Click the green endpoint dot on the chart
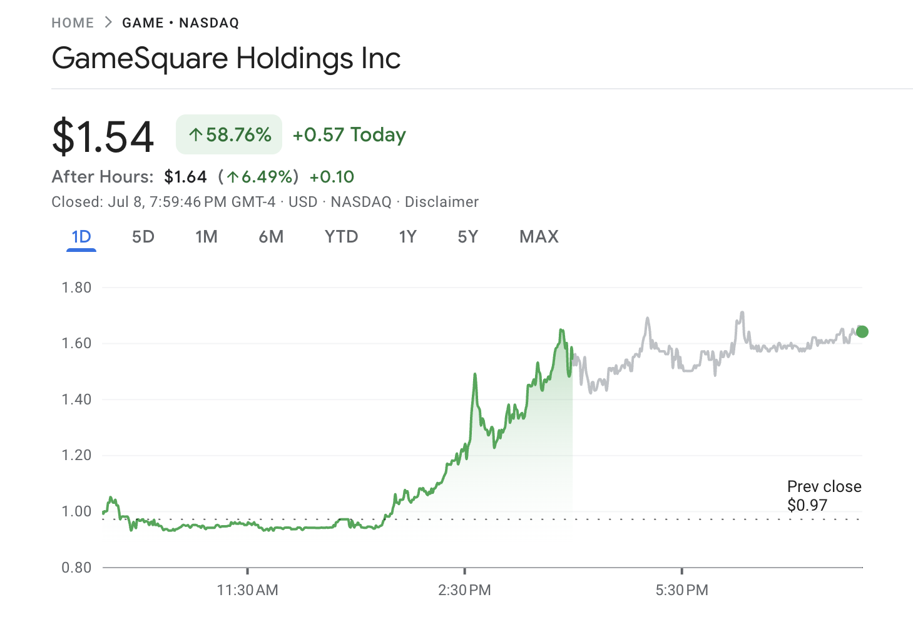Screen dimensions: 913x627 tap(862, 331)
